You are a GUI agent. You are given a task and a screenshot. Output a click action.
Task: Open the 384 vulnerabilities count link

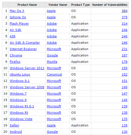pyautogui.click(x=124, y=11)
